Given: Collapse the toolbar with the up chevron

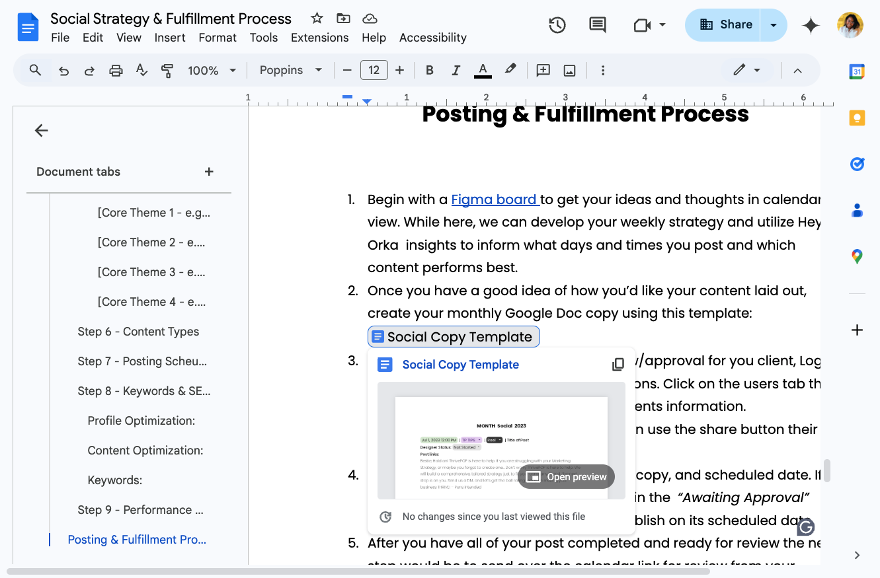Looking at the screenshot, I should [x=797, y=70].
